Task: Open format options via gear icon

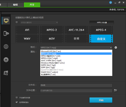Action: [x=116, y=47]
